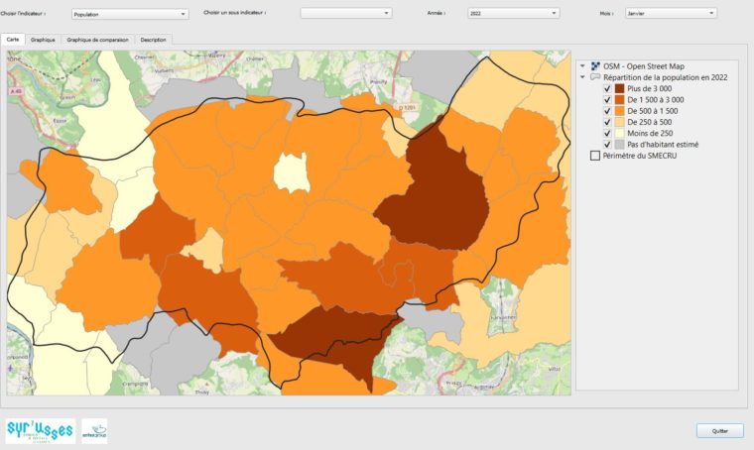
Task: Click the population layer group icon
Action: tap(595, 77)
